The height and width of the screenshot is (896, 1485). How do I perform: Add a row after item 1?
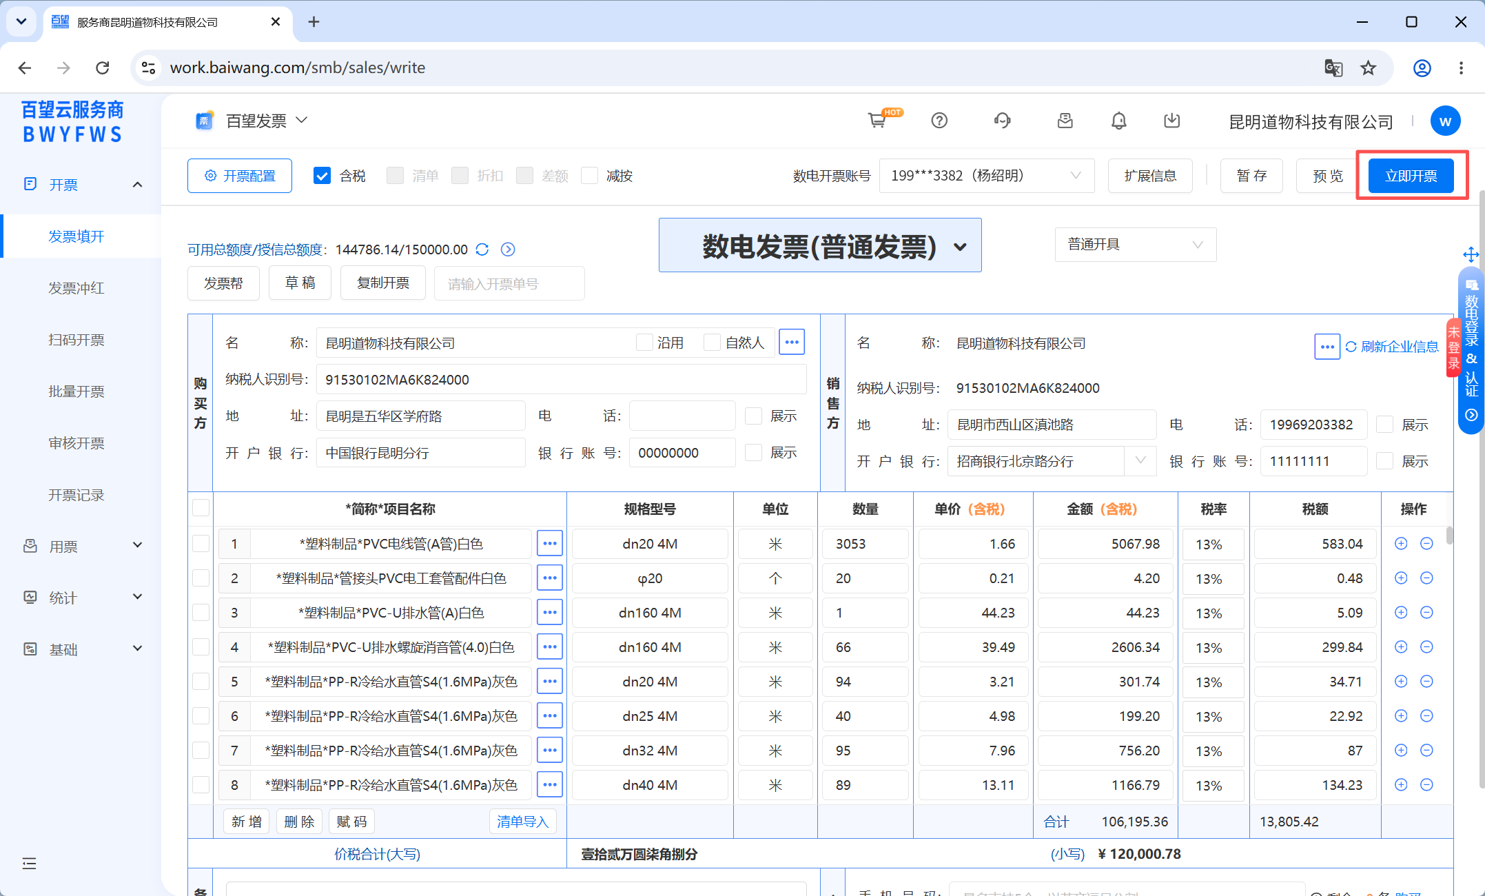click(x=1401, y=543)
